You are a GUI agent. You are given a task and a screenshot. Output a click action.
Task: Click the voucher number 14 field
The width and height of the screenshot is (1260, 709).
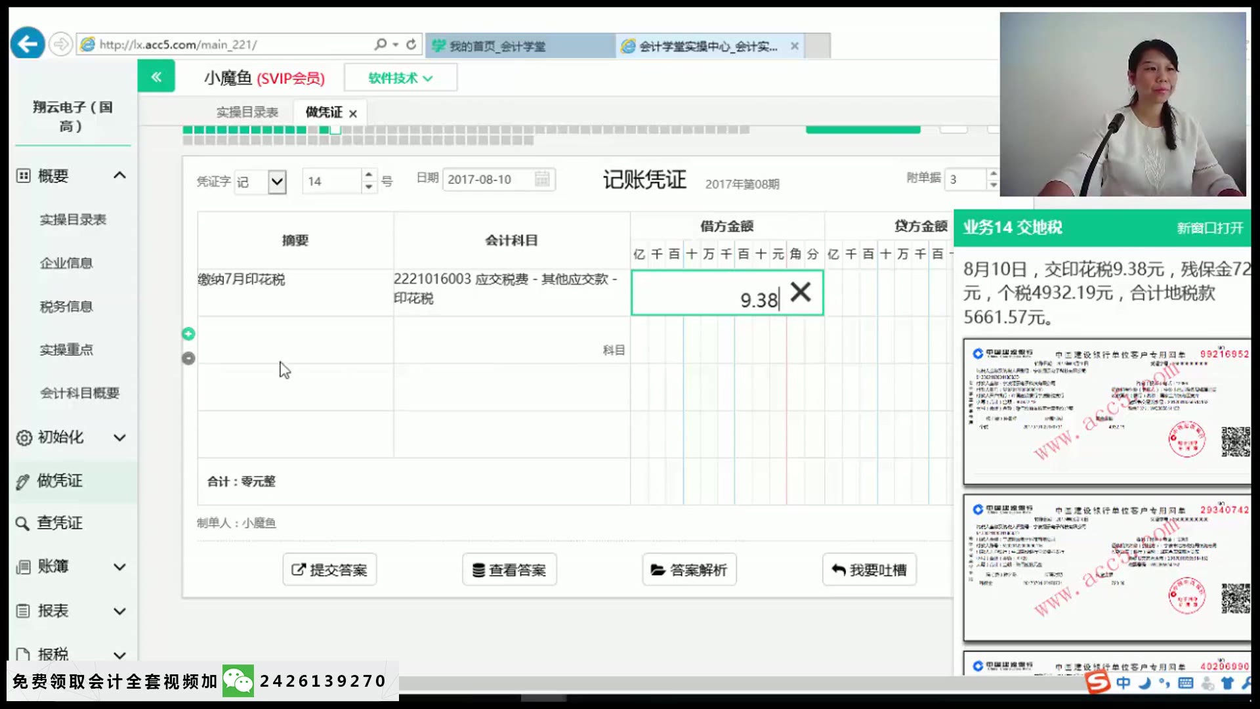[x=331, y=181]
